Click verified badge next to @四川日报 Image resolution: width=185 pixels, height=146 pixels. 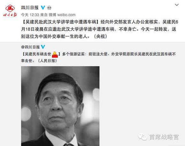pos(43,47)
